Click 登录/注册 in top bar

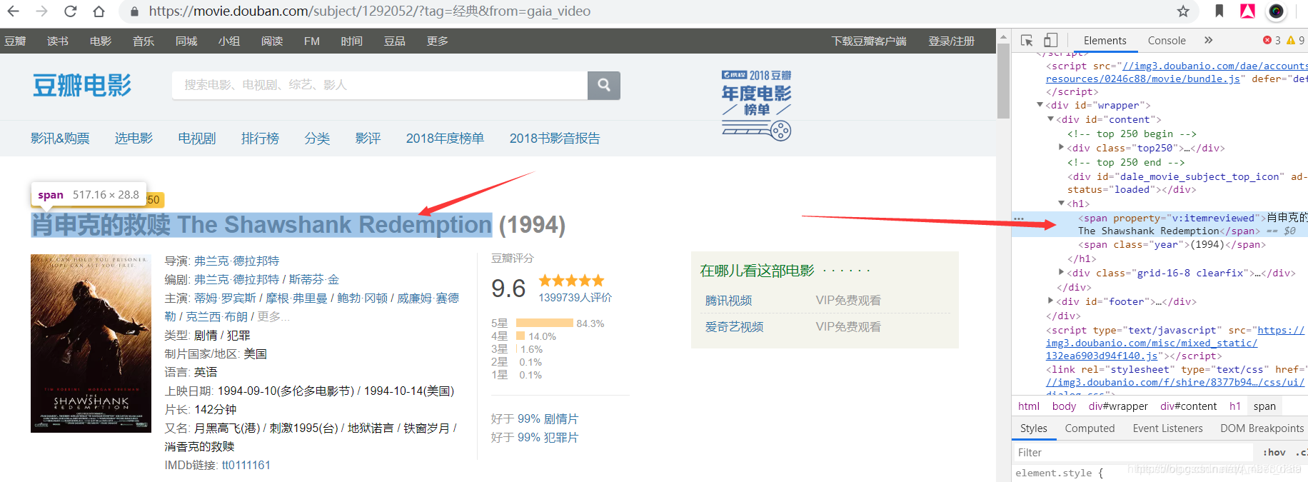(951, 41)
